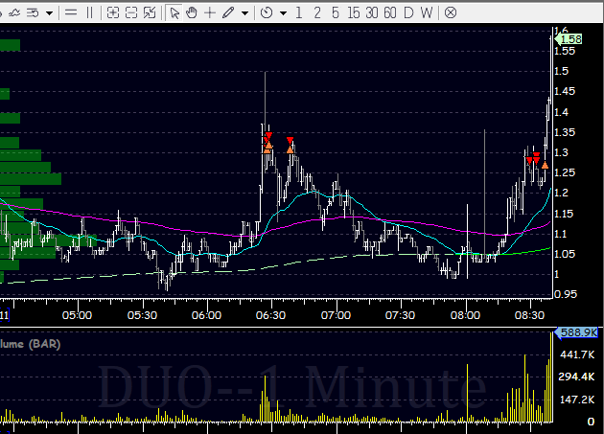This screenshot has width=604, height=434.
Task: Click the 05:00 time axis label
Action: click(x=77, y=315)
